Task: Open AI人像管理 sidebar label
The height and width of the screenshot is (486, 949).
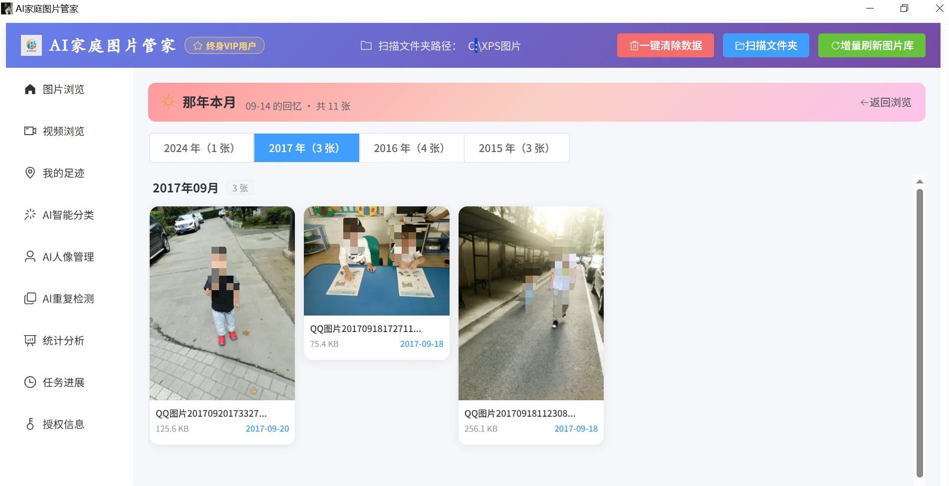Action: click(68, 257)
